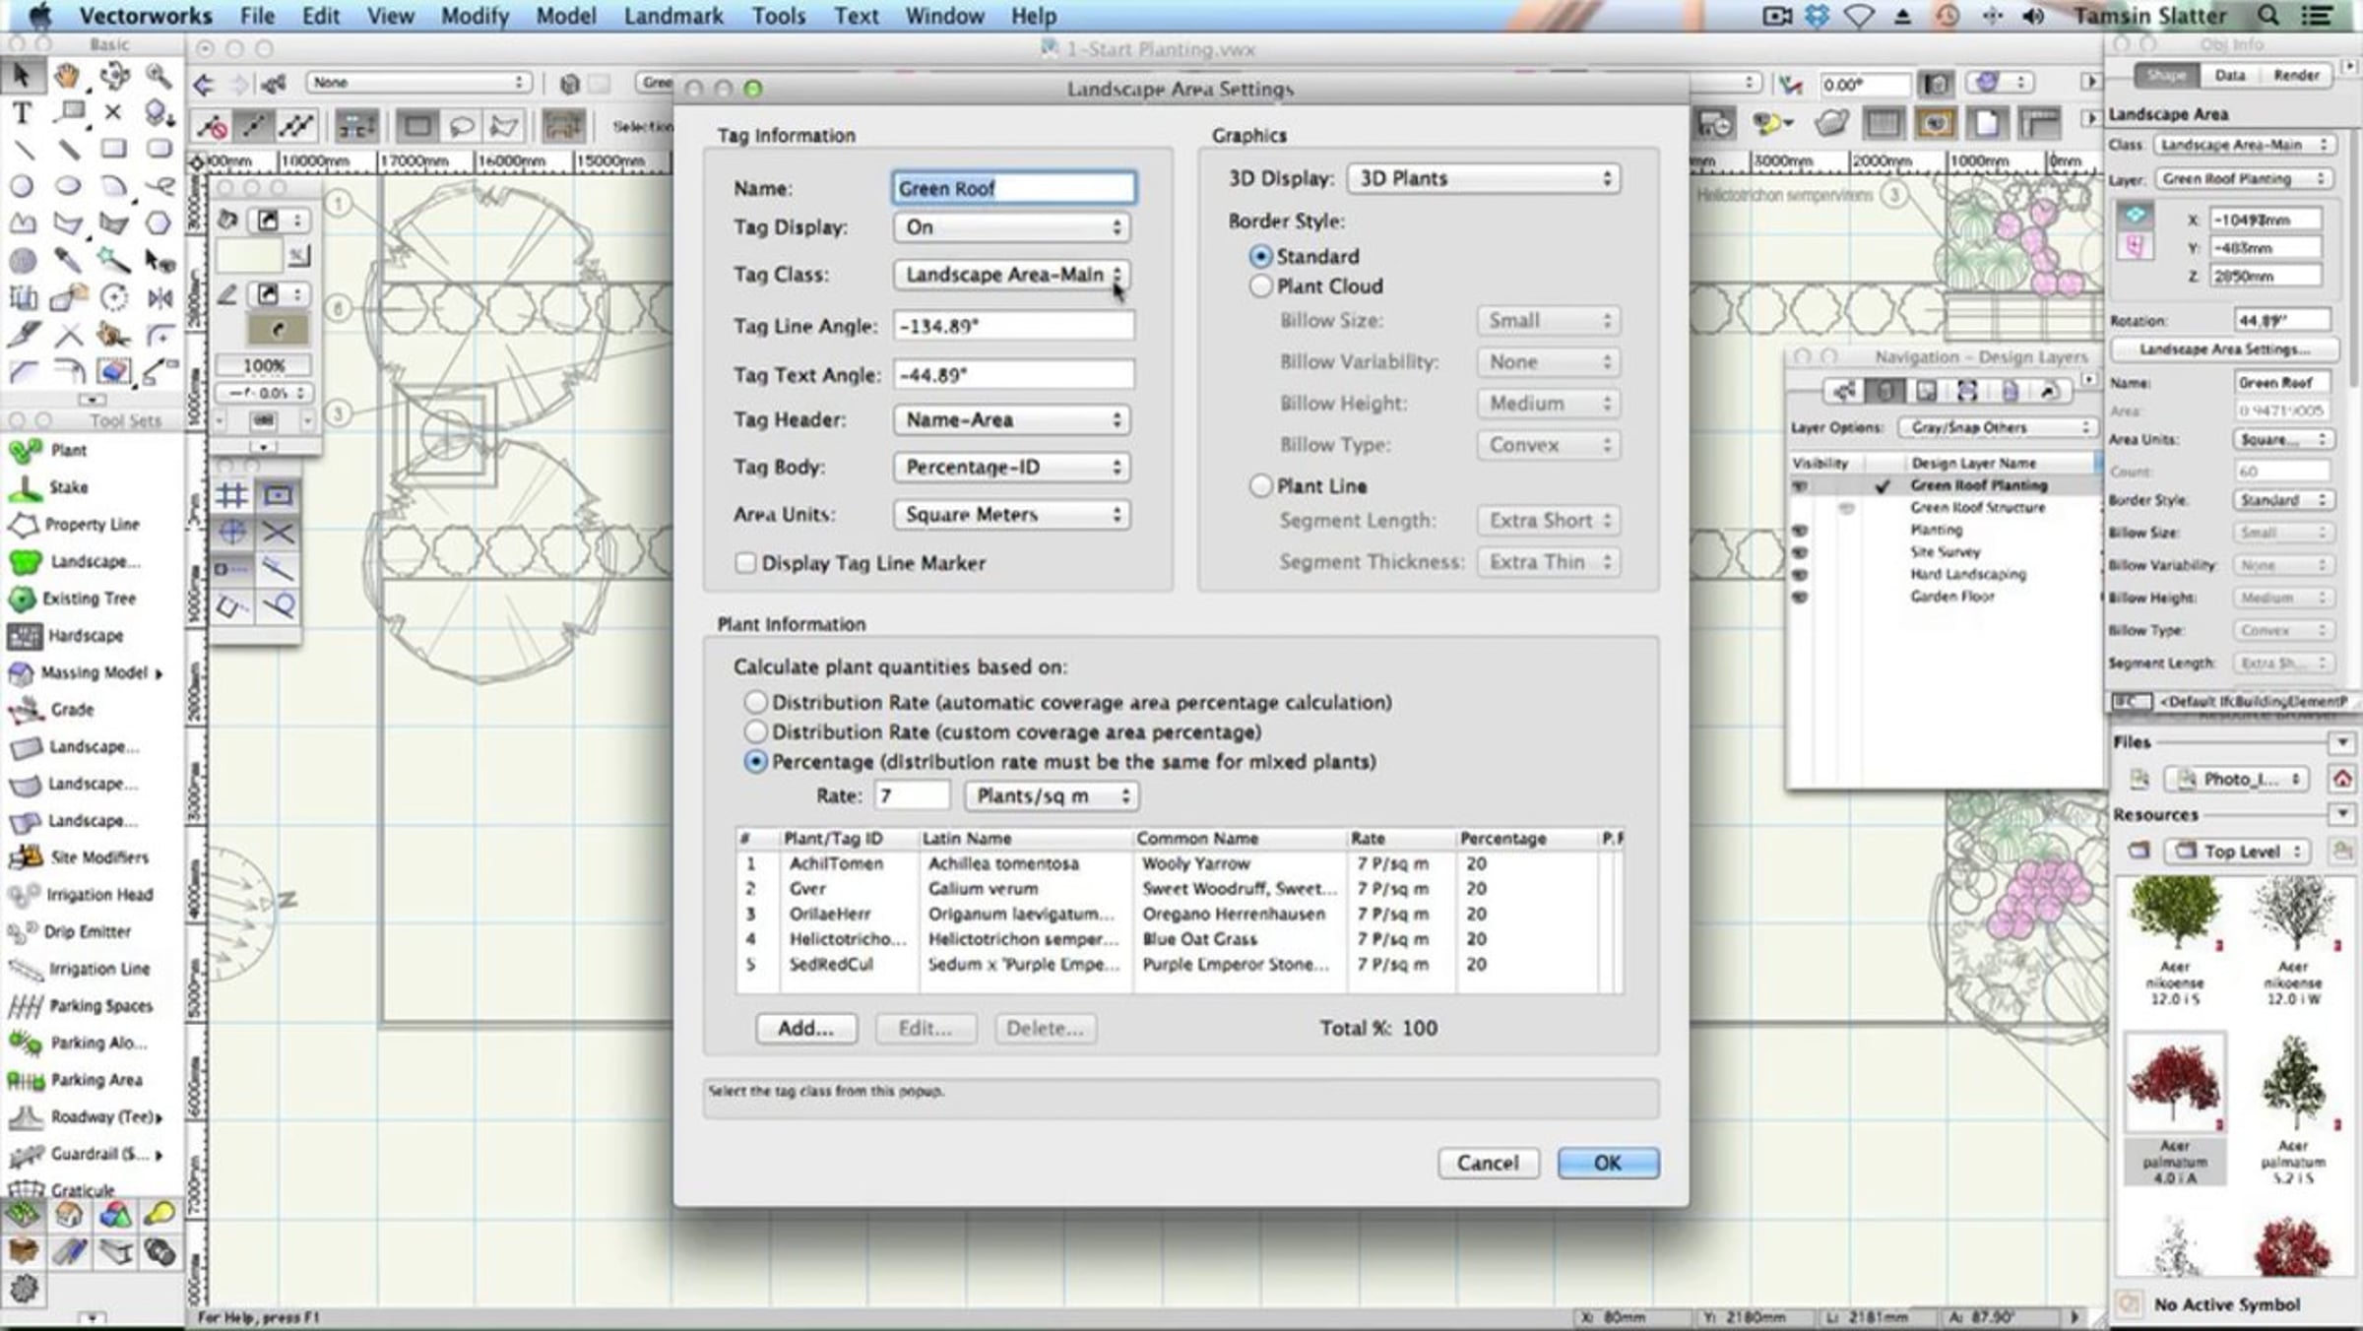Select the Irrigation Head tool

[23, 895]
